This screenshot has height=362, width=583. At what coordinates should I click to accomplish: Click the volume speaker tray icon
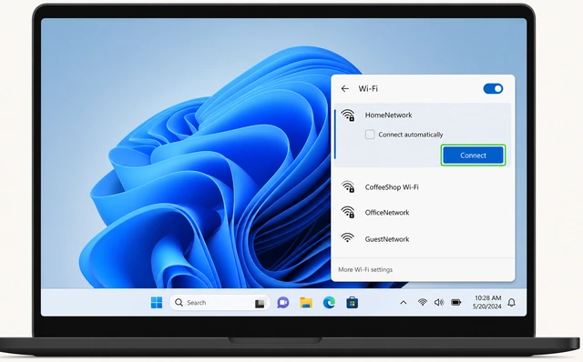coord(439,302)
